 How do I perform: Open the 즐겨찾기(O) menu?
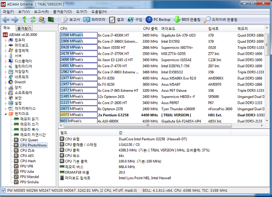pos(62,12)
